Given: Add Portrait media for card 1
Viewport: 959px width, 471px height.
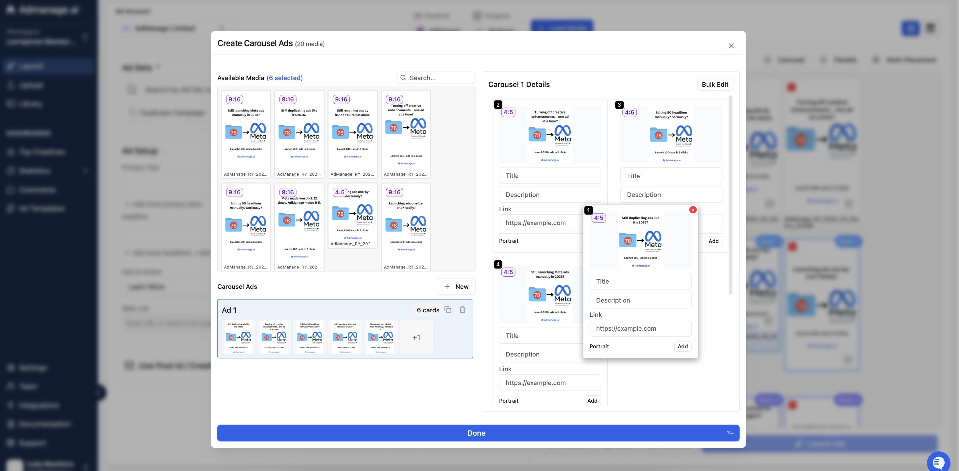Looking at the screenshot, I should (682, 346).
